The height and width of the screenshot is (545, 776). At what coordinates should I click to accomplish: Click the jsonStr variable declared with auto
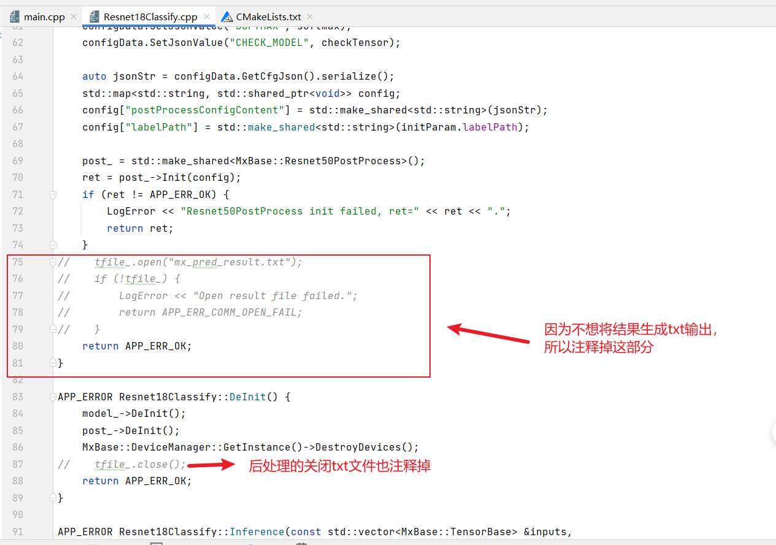[134, 77]
